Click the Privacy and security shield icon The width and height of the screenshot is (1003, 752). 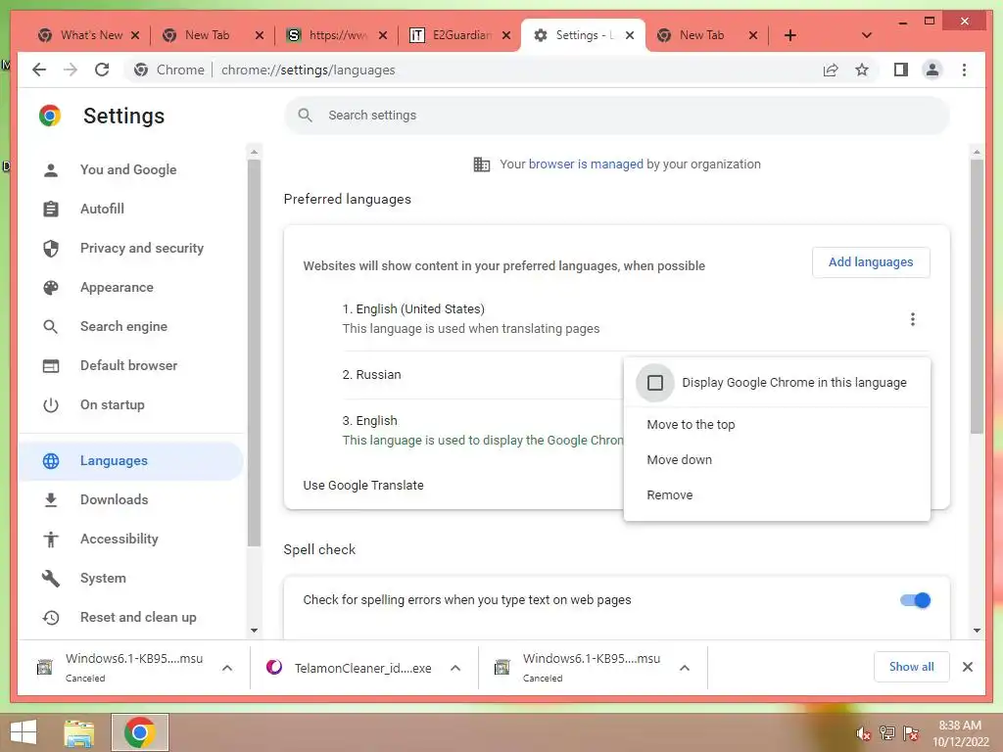pos(51,248)
